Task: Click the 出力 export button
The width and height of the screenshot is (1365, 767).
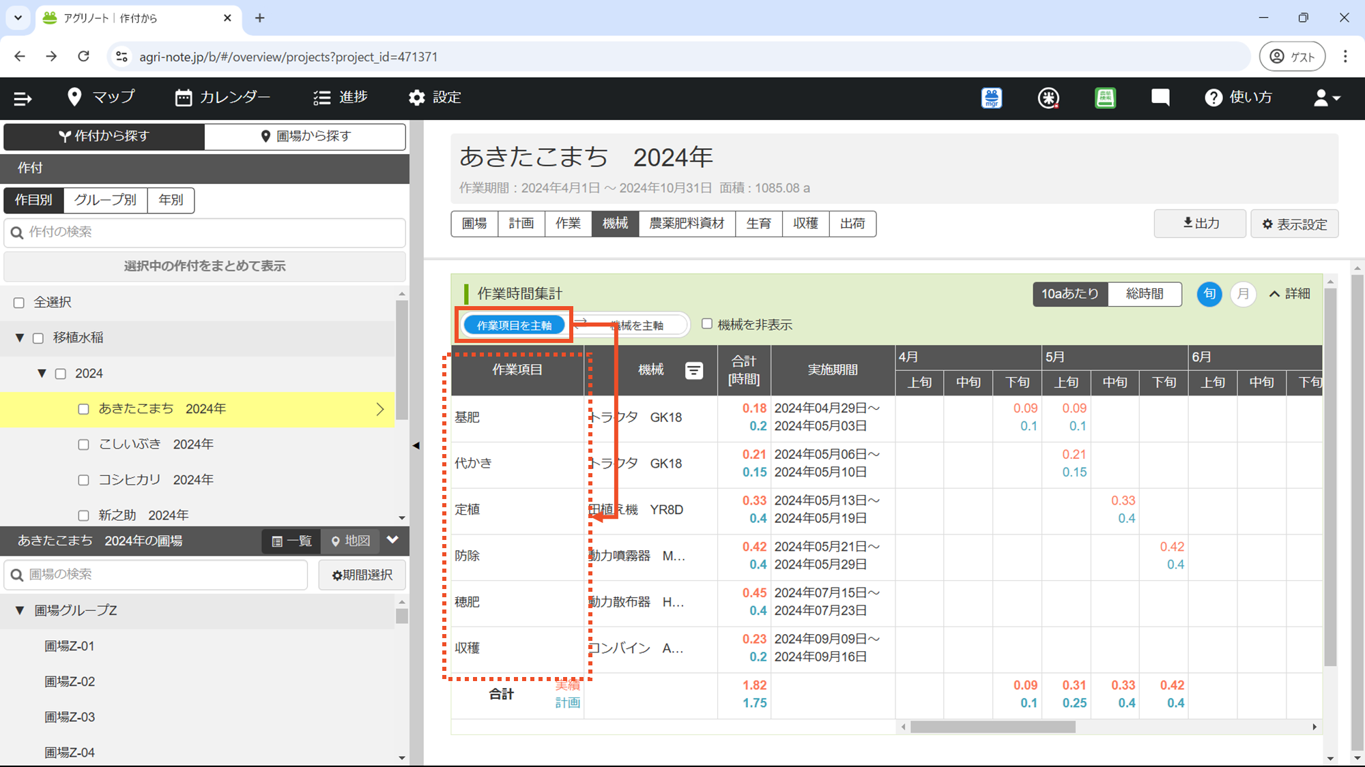Action: (x=1200, y=224)
